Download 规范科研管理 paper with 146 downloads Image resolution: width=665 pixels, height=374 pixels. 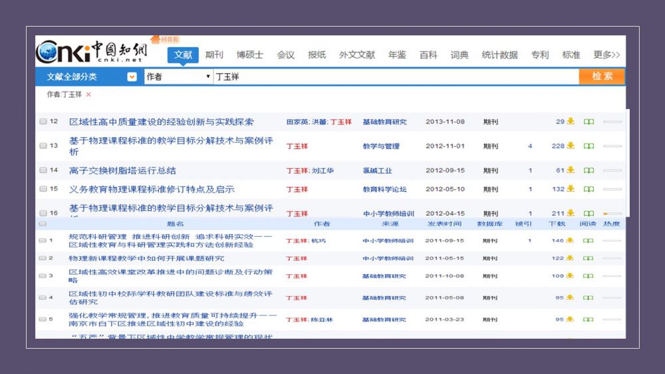click(x=570, y=240)
